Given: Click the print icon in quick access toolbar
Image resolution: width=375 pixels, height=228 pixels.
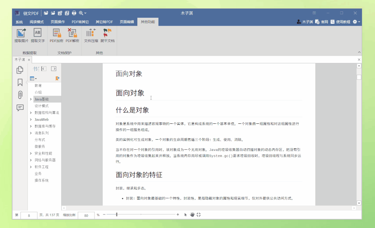Looking at the screenshot, I should [x=73, y=13].
